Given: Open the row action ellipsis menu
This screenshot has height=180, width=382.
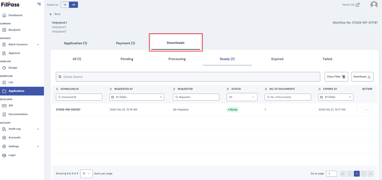Looking at the screenshot, I should (x=367, y=109).
